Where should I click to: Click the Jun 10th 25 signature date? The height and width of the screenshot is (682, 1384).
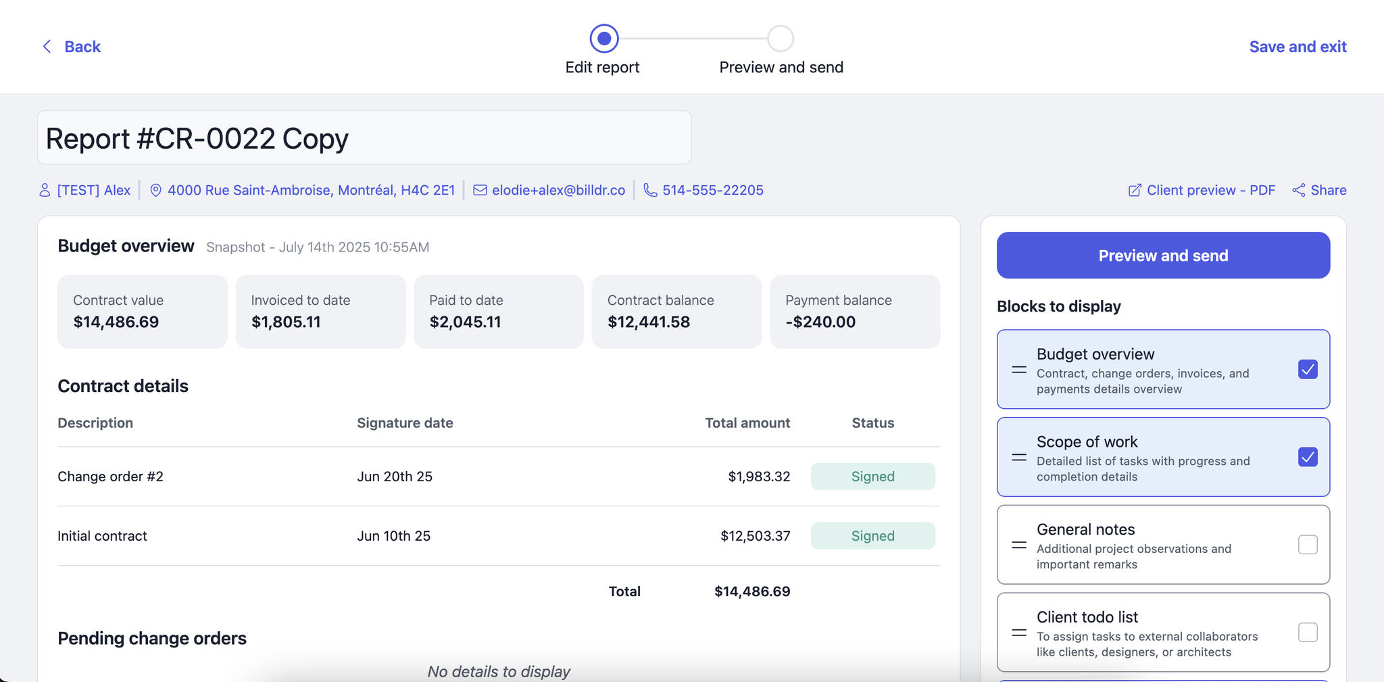click(393, 536)
